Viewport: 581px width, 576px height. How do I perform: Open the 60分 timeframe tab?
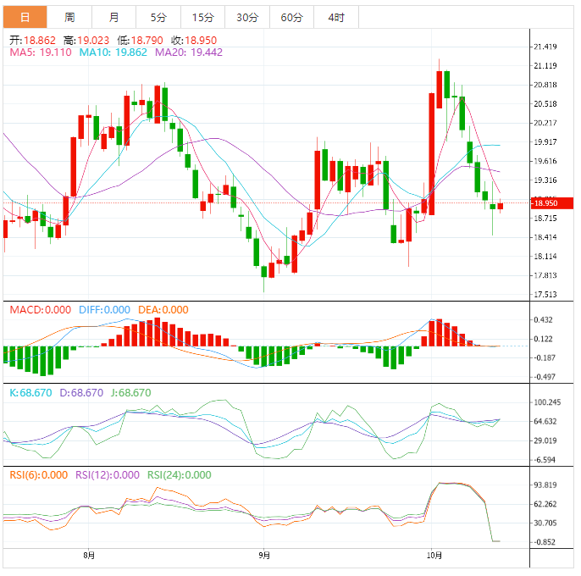pyautogui.click(x=291, y=17)
